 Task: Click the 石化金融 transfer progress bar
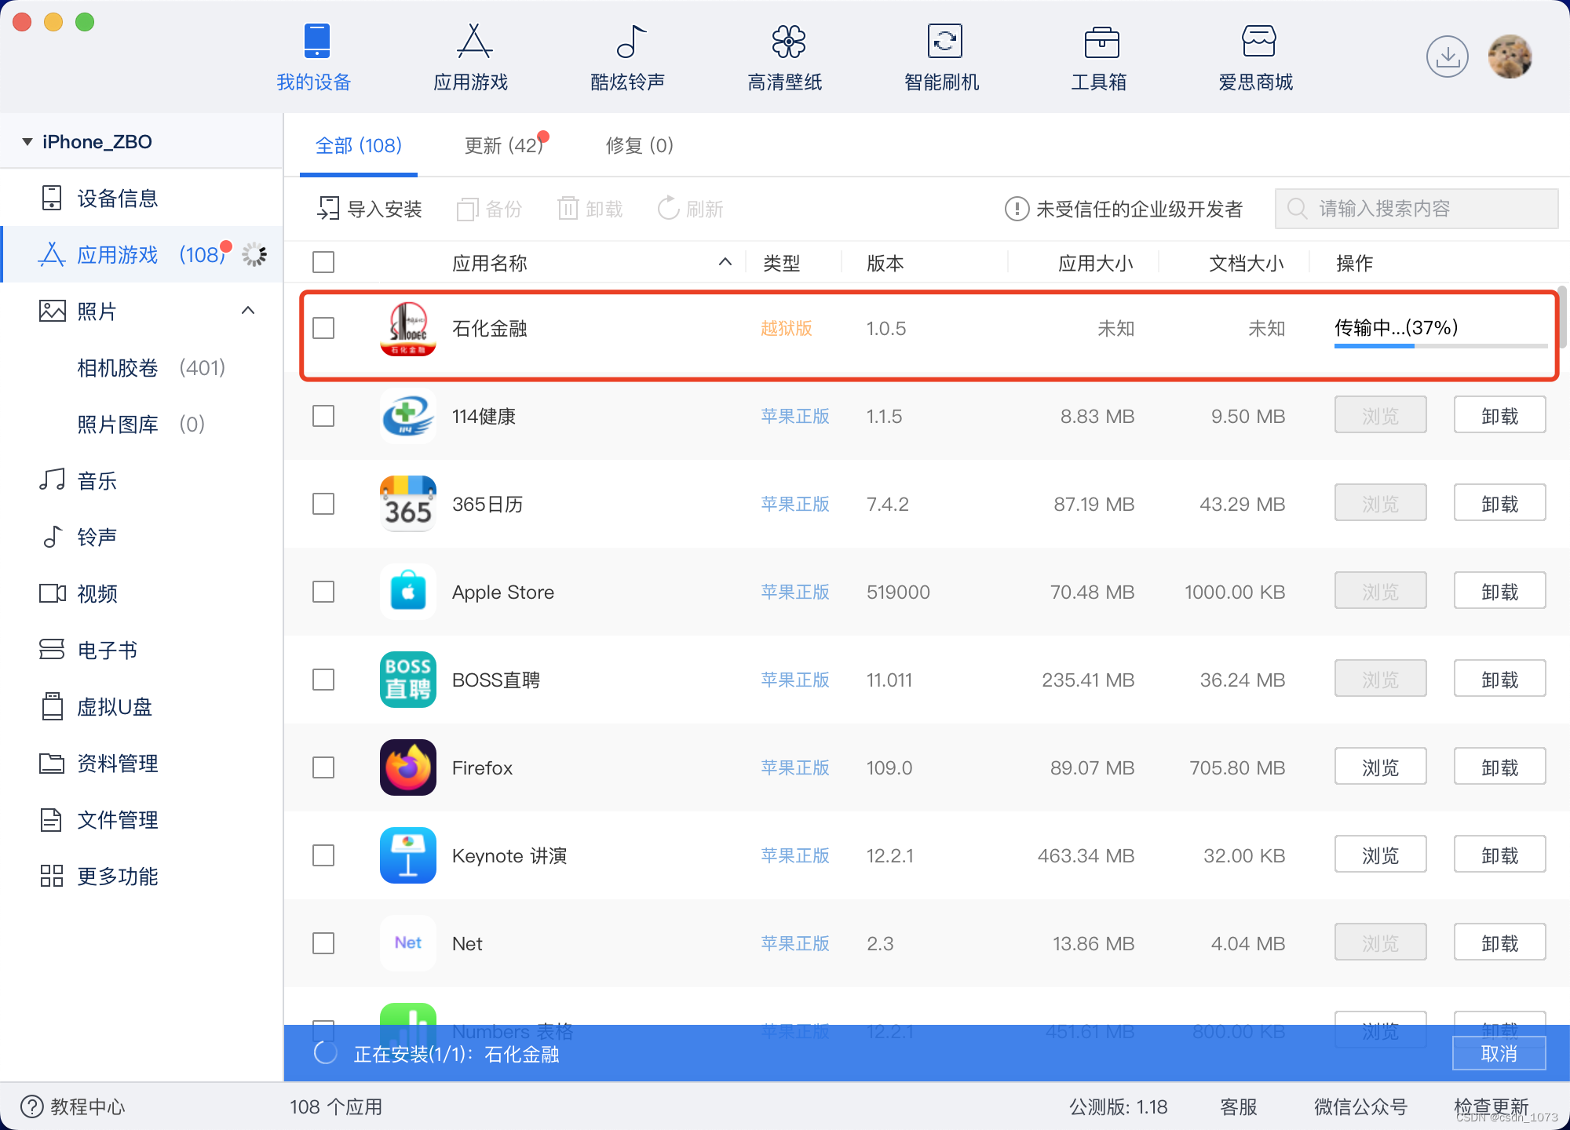(1441, 346)
